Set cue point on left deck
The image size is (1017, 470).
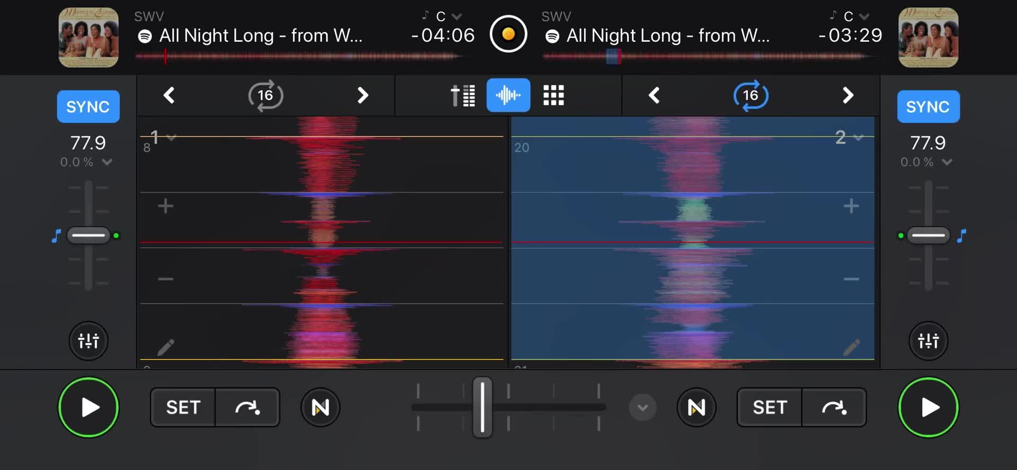tap(183, 408)
